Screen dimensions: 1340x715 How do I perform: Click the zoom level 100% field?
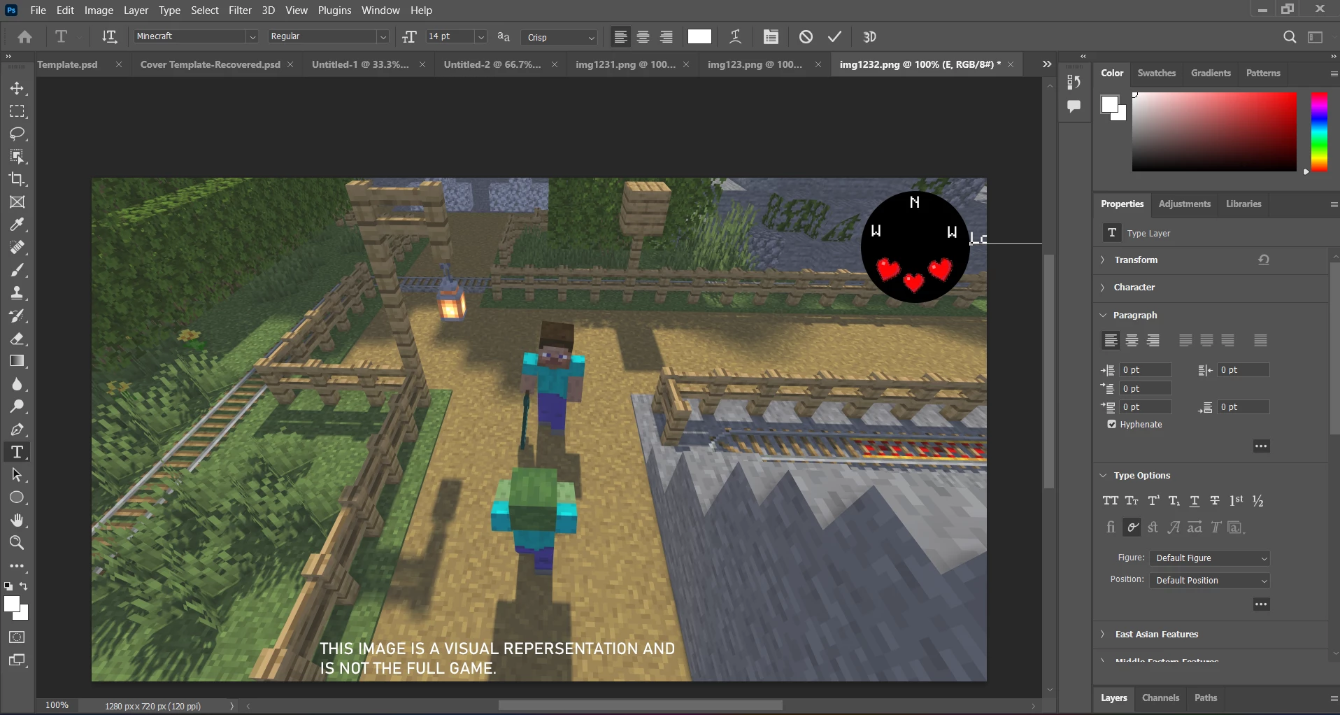pos(57,705)
